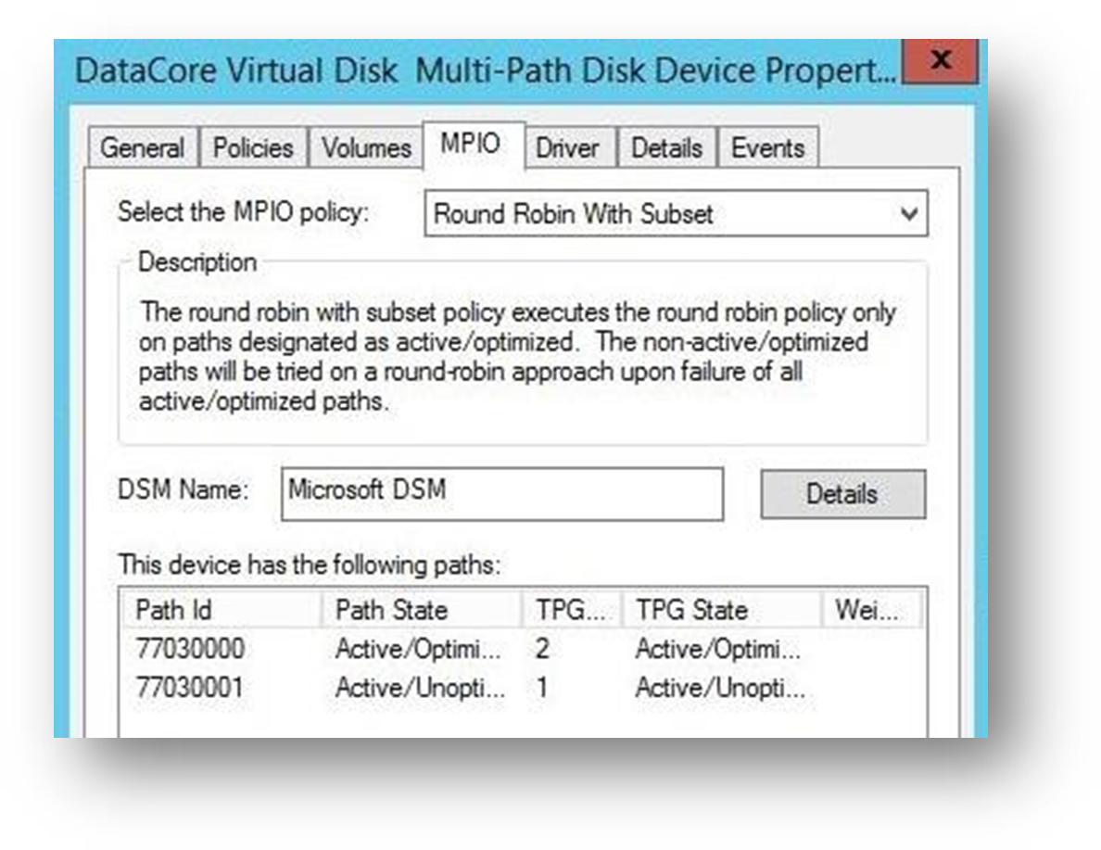Viewport: 1101px width, 850px height.
Task: Switch to the General tab
Action: pyautogui.click(x=142, y=148)
